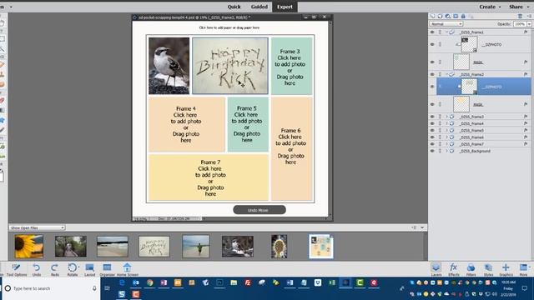534x300 pixels.
Task: Hide the _DZ55_Frame2 group layer
Action: click(432, 74)
